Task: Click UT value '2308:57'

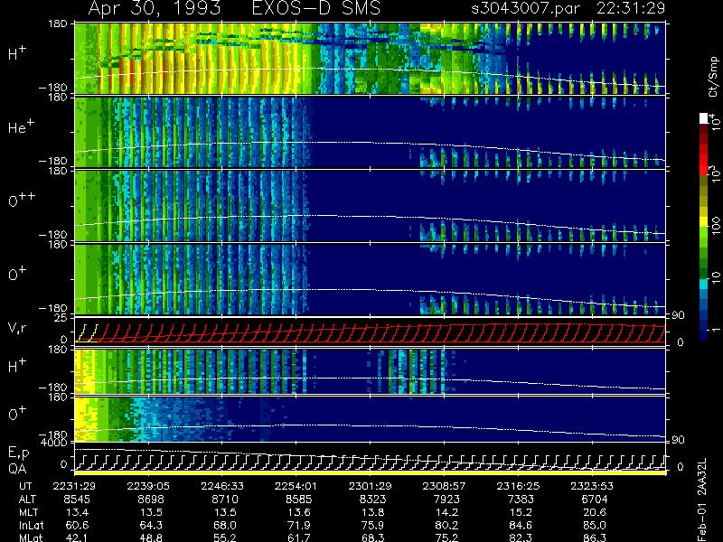Action: pos(444,486)
